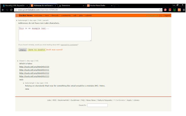Switch to the Extensions tab
The width and height of the screenshot is (186, 116).
(70, 5)
